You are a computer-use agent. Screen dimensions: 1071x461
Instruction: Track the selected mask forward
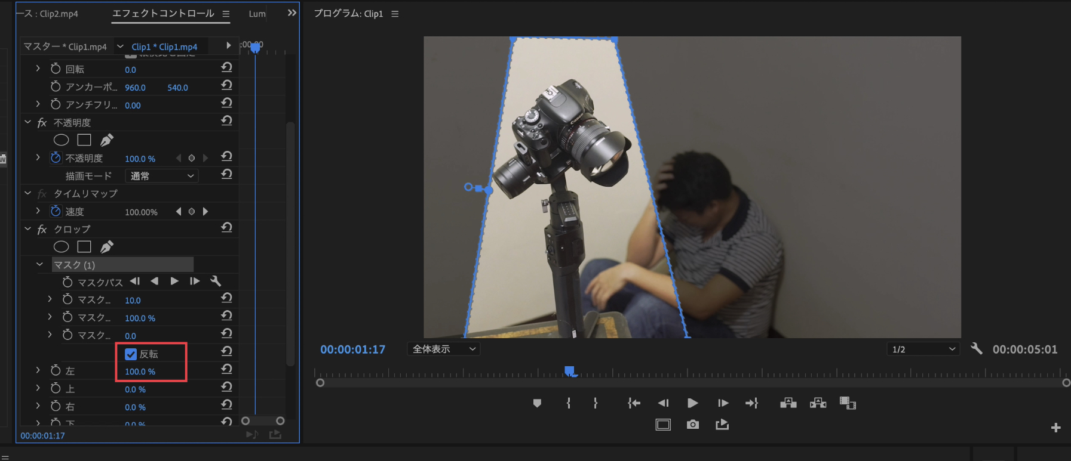pyautogui.click(x=174, y=281)
